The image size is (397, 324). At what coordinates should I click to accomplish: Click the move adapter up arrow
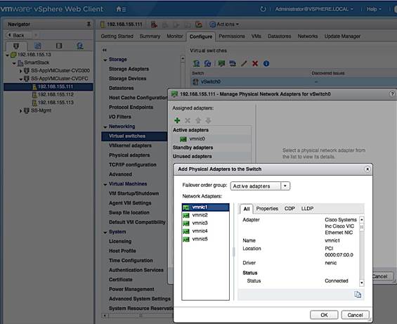198,120
